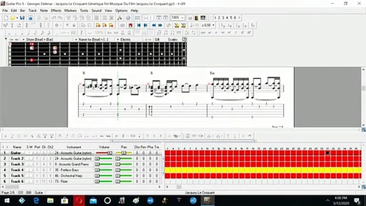
Task: Toggle mute on Track 3
Action: point(31,164)
